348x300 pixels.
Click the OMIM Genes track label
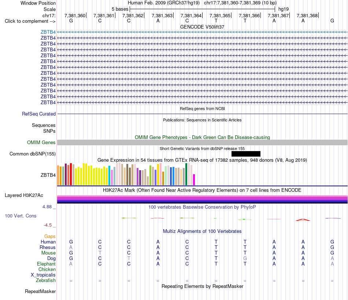click(41, 142)
